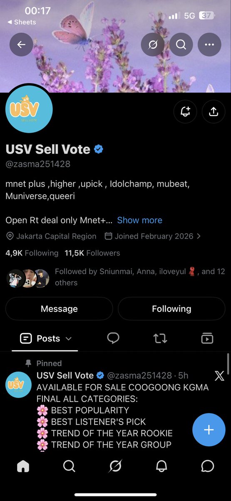Compose a new post with plus button
Image resolution: width=231 pixels, height=501 pixels.
(209, 430)
